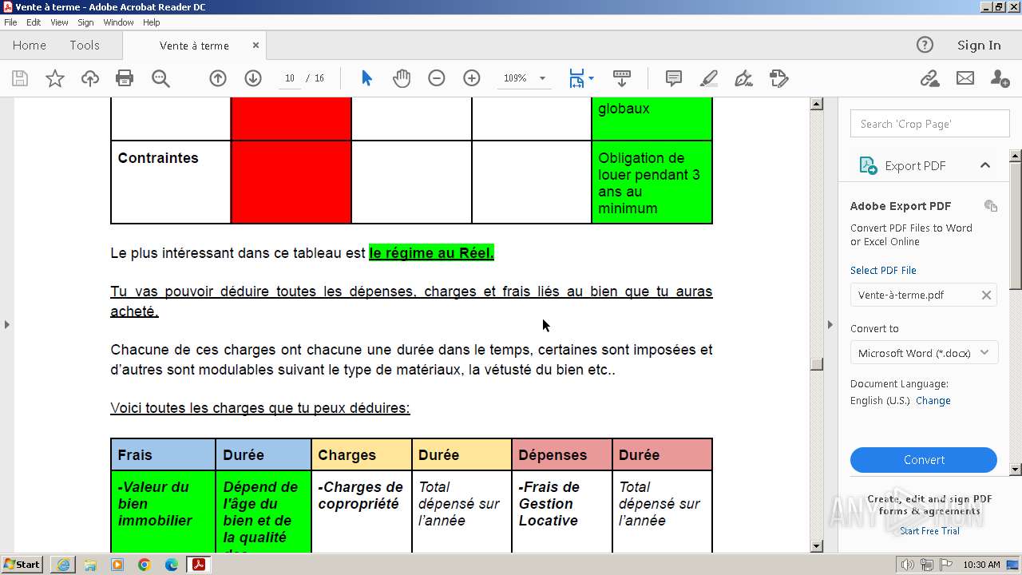Remove selected Vente-à-terme.pdf file
Viewport: 1022px width, 575px height.
[986, 295]
